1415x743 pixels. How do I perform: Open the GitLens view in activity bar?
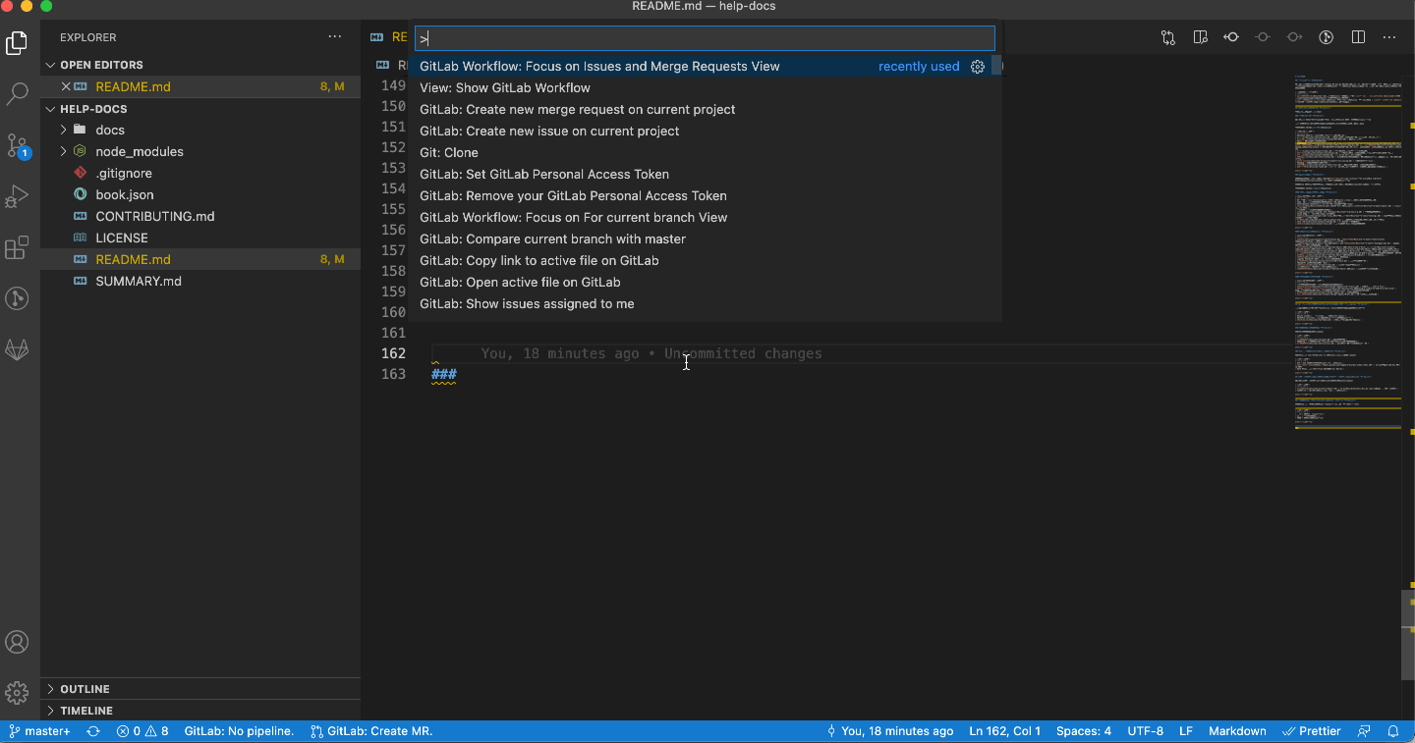[x=17, y=299]
